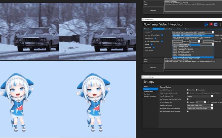Click the log text box in Flowframes main window
The width and height of the screenshot is (222, 138).
[x=193, y=63]
